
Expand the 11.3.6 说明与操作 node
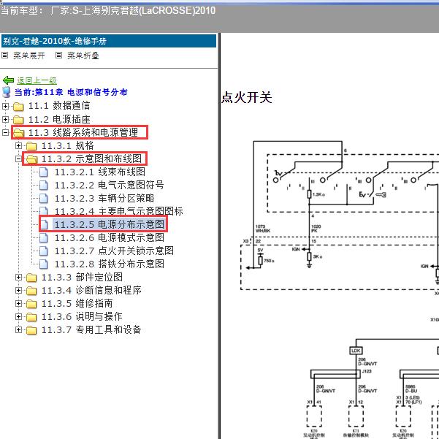(18, 317)
